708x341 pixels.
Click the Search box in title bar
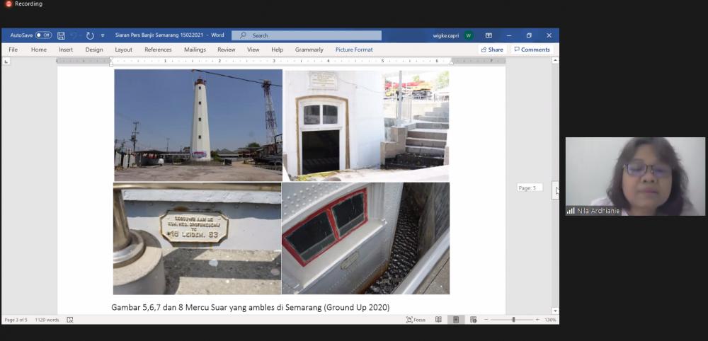tap(307, 35)
